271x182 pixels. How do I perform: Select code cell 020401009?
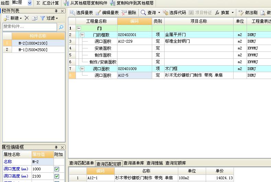click(135, 69)
